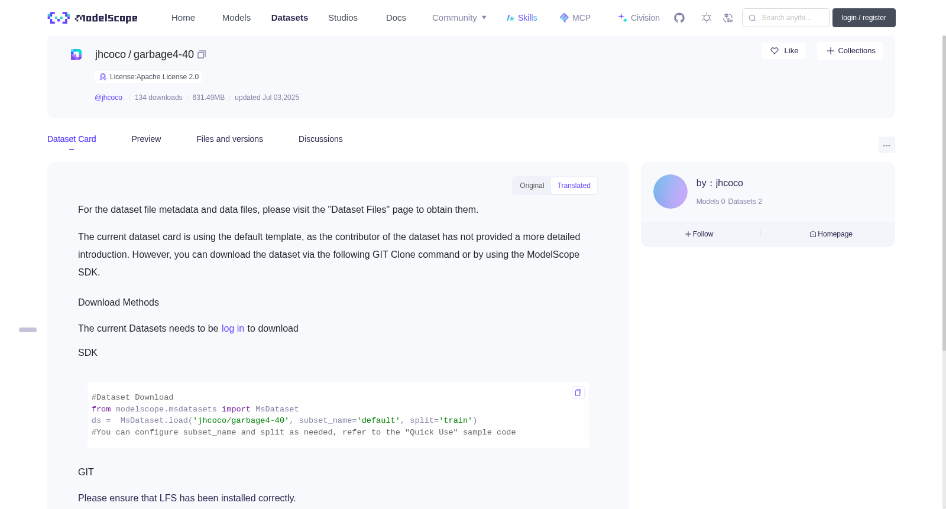This screenshot has width=946, height=509.
Task: Click the Download Methods heading
Action: pyautogui.click(x=118, y=303)
